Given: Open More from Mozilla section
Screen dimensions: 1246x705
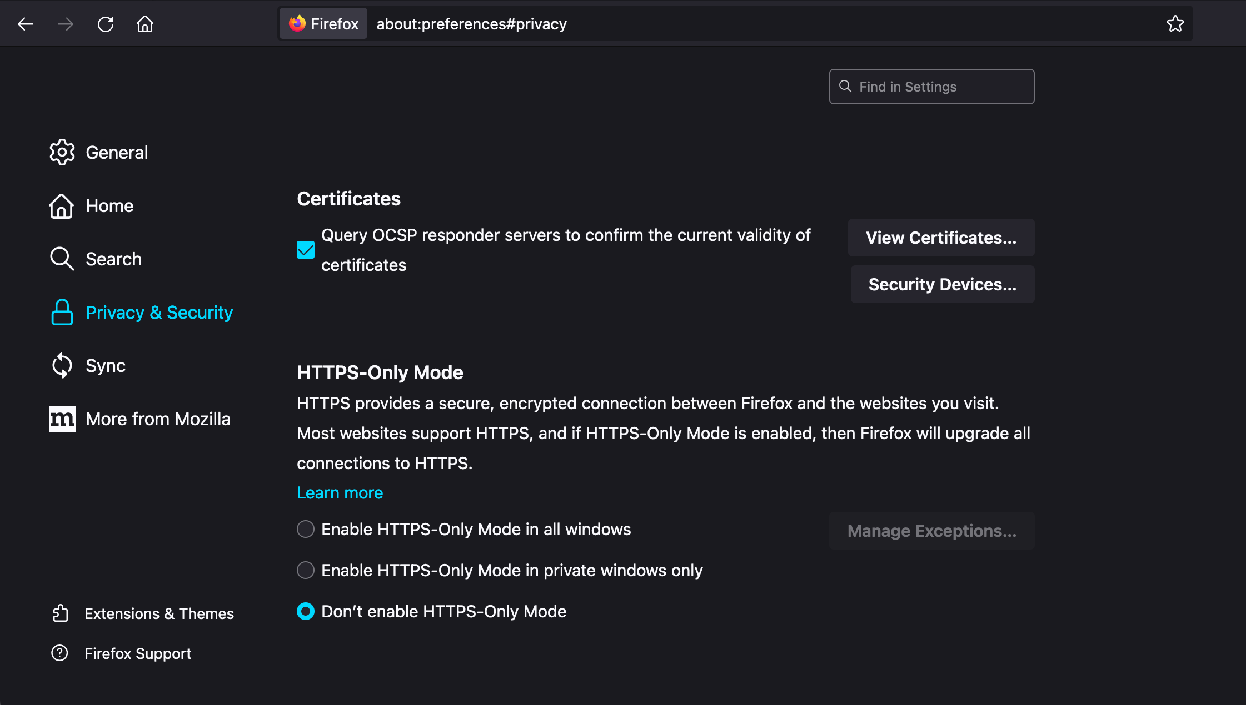Looking at the screenshot, I should pyautogui.click(x=158, y=419).
